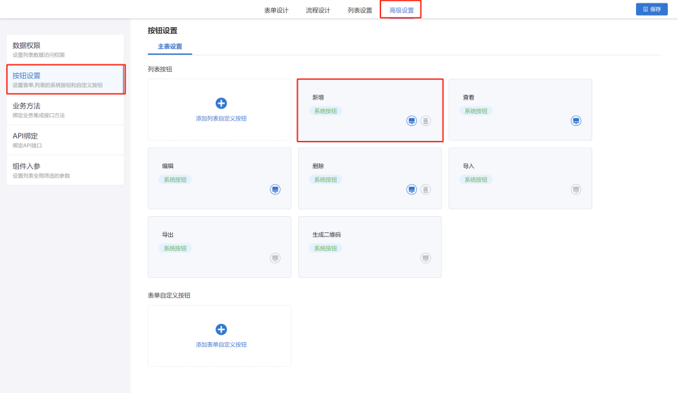Select the 主表设置 sub-tab
This screenshot has height=393, width=678.
[x=170, y=47]
